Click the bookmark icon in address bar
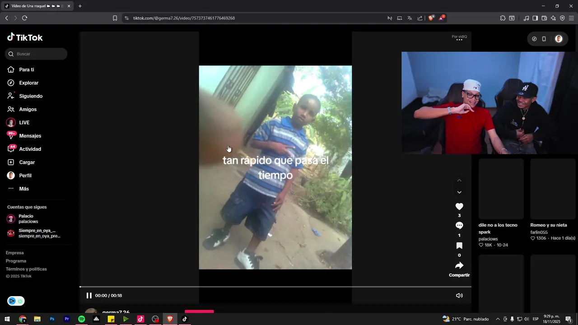578x325 pixels. pyautogui.click(x=115, y=18)
